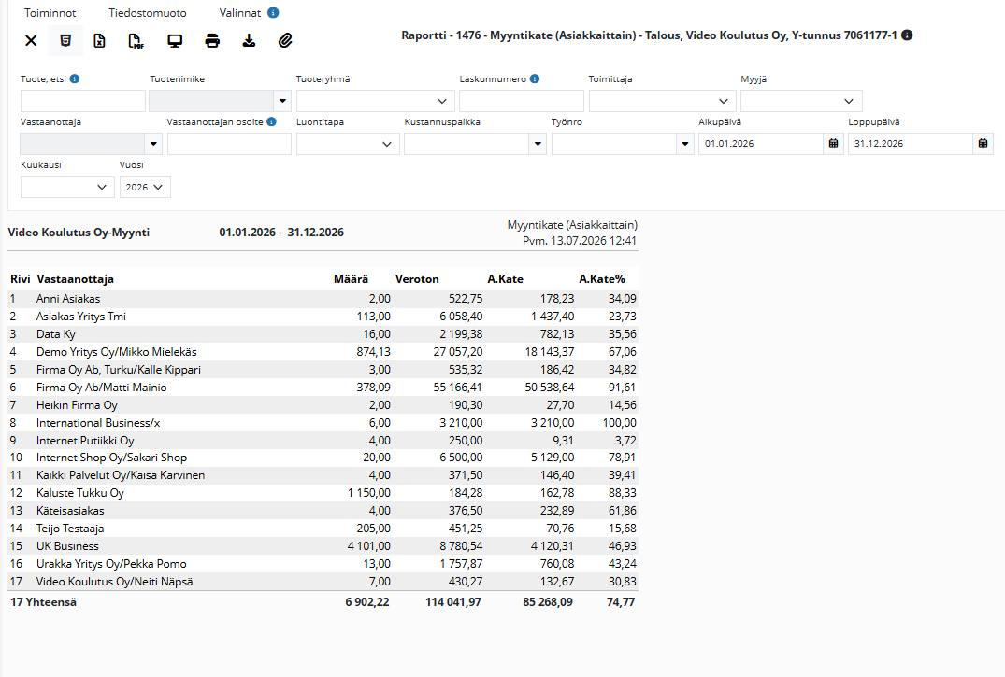Open Loppupäivä calendar picker

983,144
